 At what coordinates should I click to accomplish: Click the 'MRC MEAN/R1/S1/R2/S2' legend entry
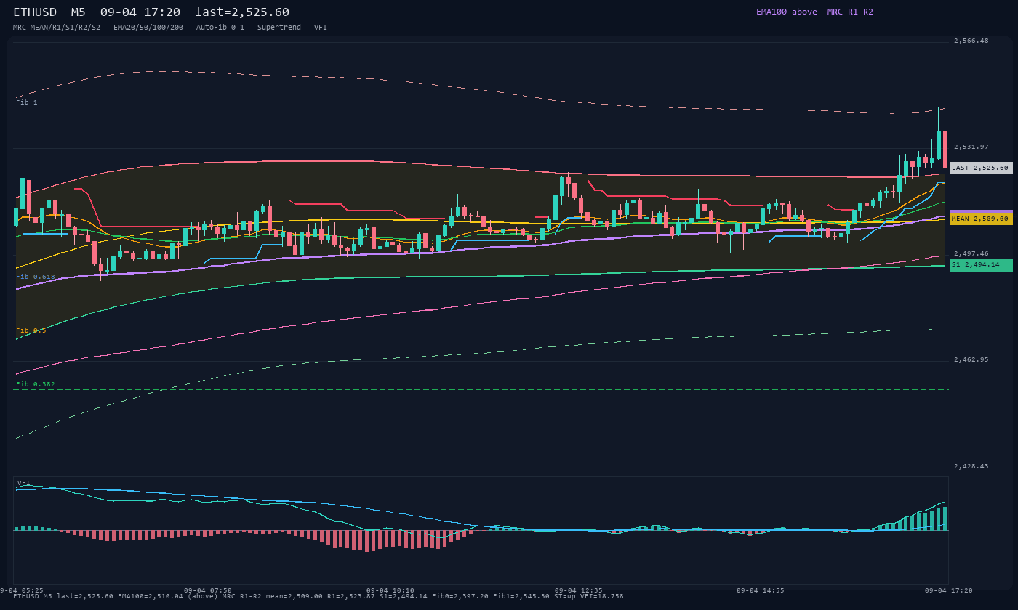57,27
